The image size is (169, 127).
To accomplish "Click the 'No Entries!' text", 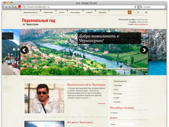I will coord(114,113).
